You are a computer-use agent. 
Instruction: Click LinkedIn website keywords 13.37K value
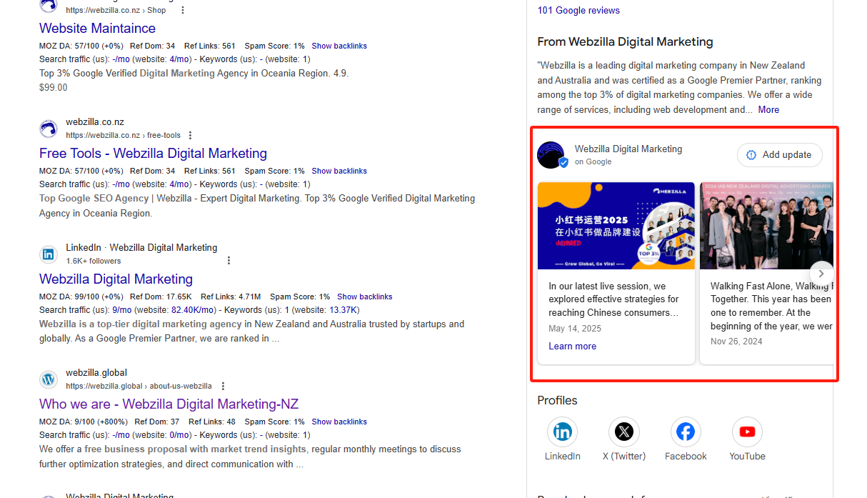(x=344, y=310)
